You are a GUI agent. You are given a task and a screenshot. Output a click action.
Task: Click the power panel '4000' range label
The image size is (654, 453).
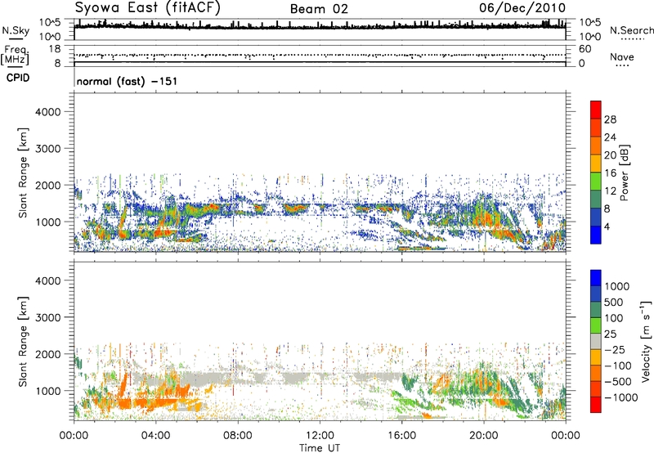tap(48, 112)
